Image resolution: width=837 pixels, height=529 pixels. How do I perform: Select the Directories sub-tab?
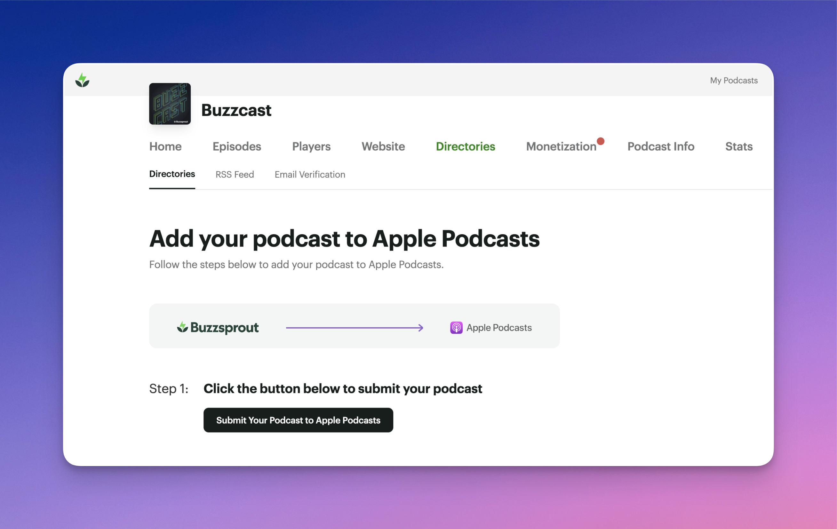coord(172,174)
